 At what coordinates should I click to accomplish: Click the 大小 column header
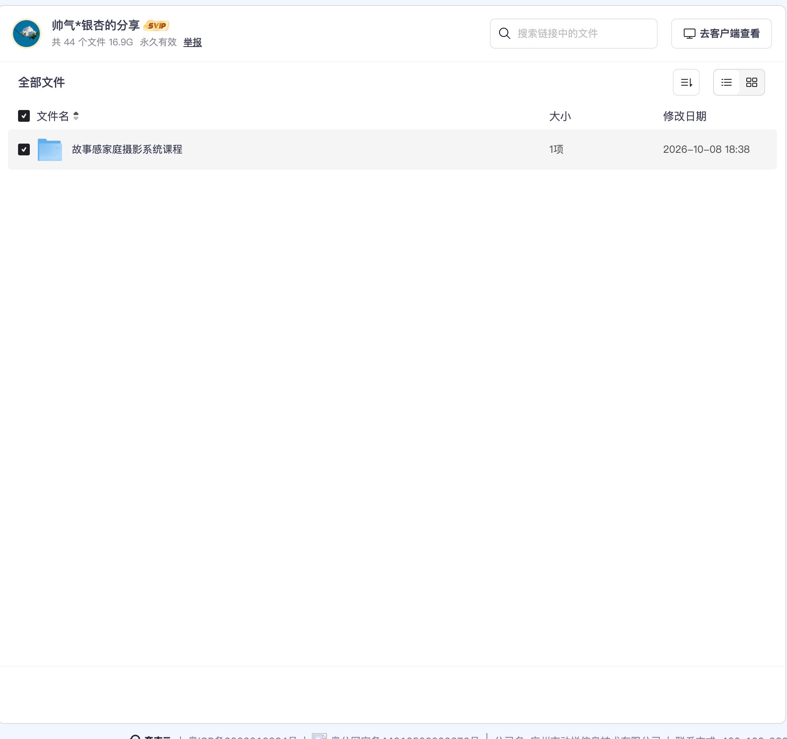coord(560,116)
